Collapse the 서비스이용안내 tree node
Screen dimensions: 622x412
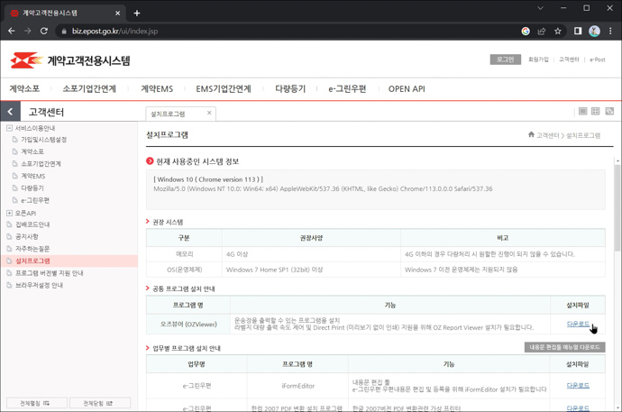pyautogui.click(x=9, y=128)
